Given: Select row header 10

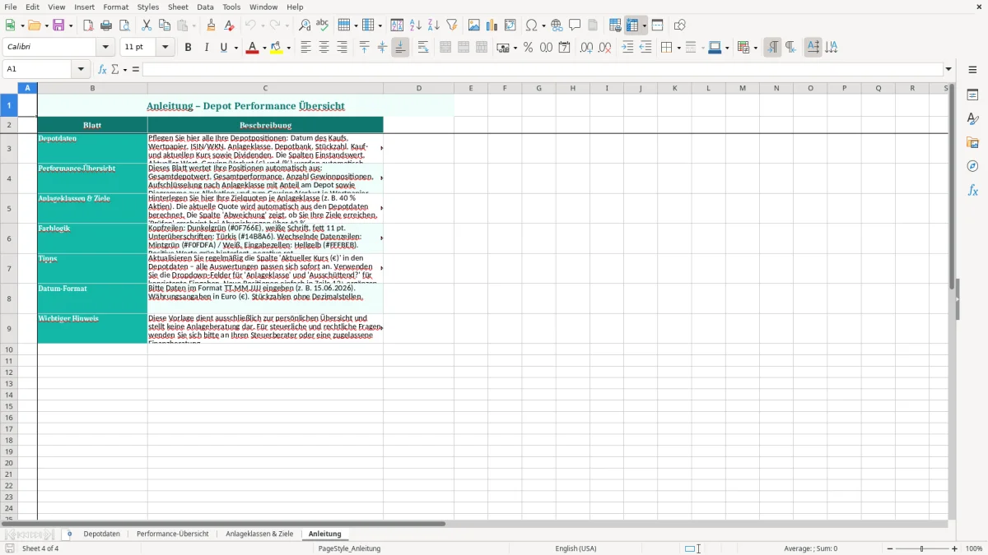Looking at the screenshot, I should coord(9,349).
